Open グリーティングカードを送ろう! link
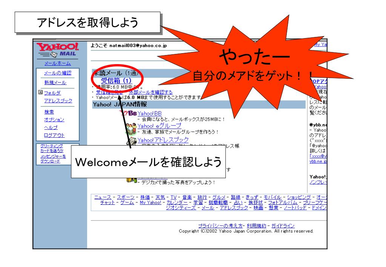The image size is (386, 267). click(x=52, y=148)
